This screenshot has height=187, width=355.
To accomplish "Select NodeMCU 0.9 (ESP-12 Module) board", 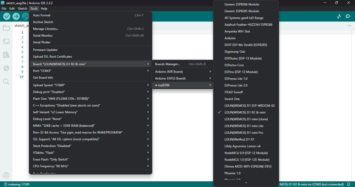I will point(246,153).
